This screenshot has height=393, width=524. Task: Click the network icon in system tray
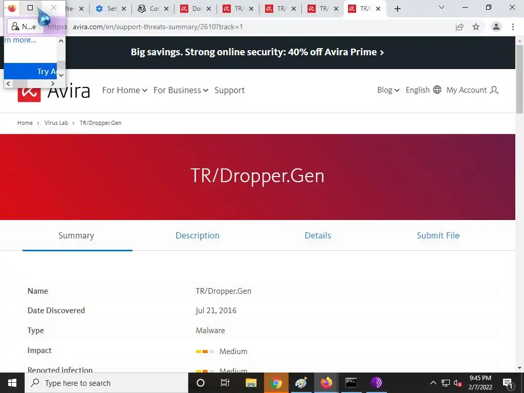pos(446,383)
